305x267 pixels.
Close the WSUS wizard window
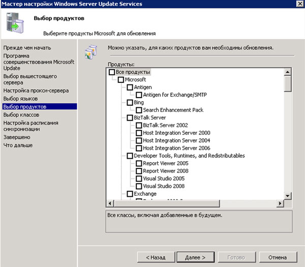(x=300, y=4)
